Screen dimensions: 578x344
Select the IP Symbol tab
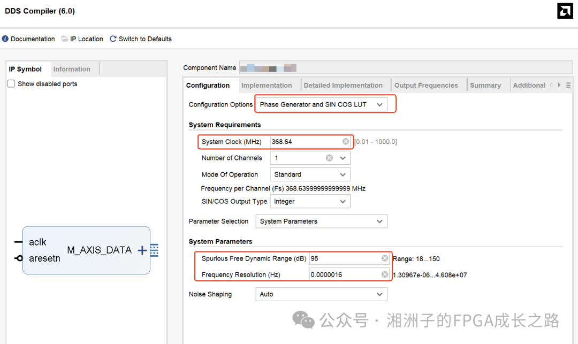(26, 69)
